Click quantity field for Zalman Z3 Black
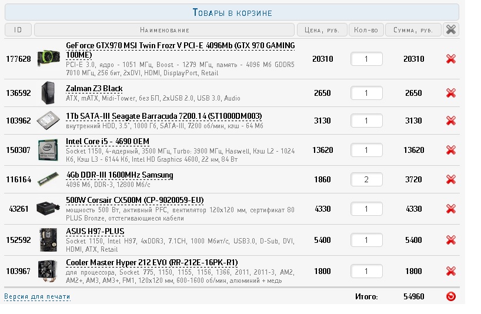 tap(366, 93)
